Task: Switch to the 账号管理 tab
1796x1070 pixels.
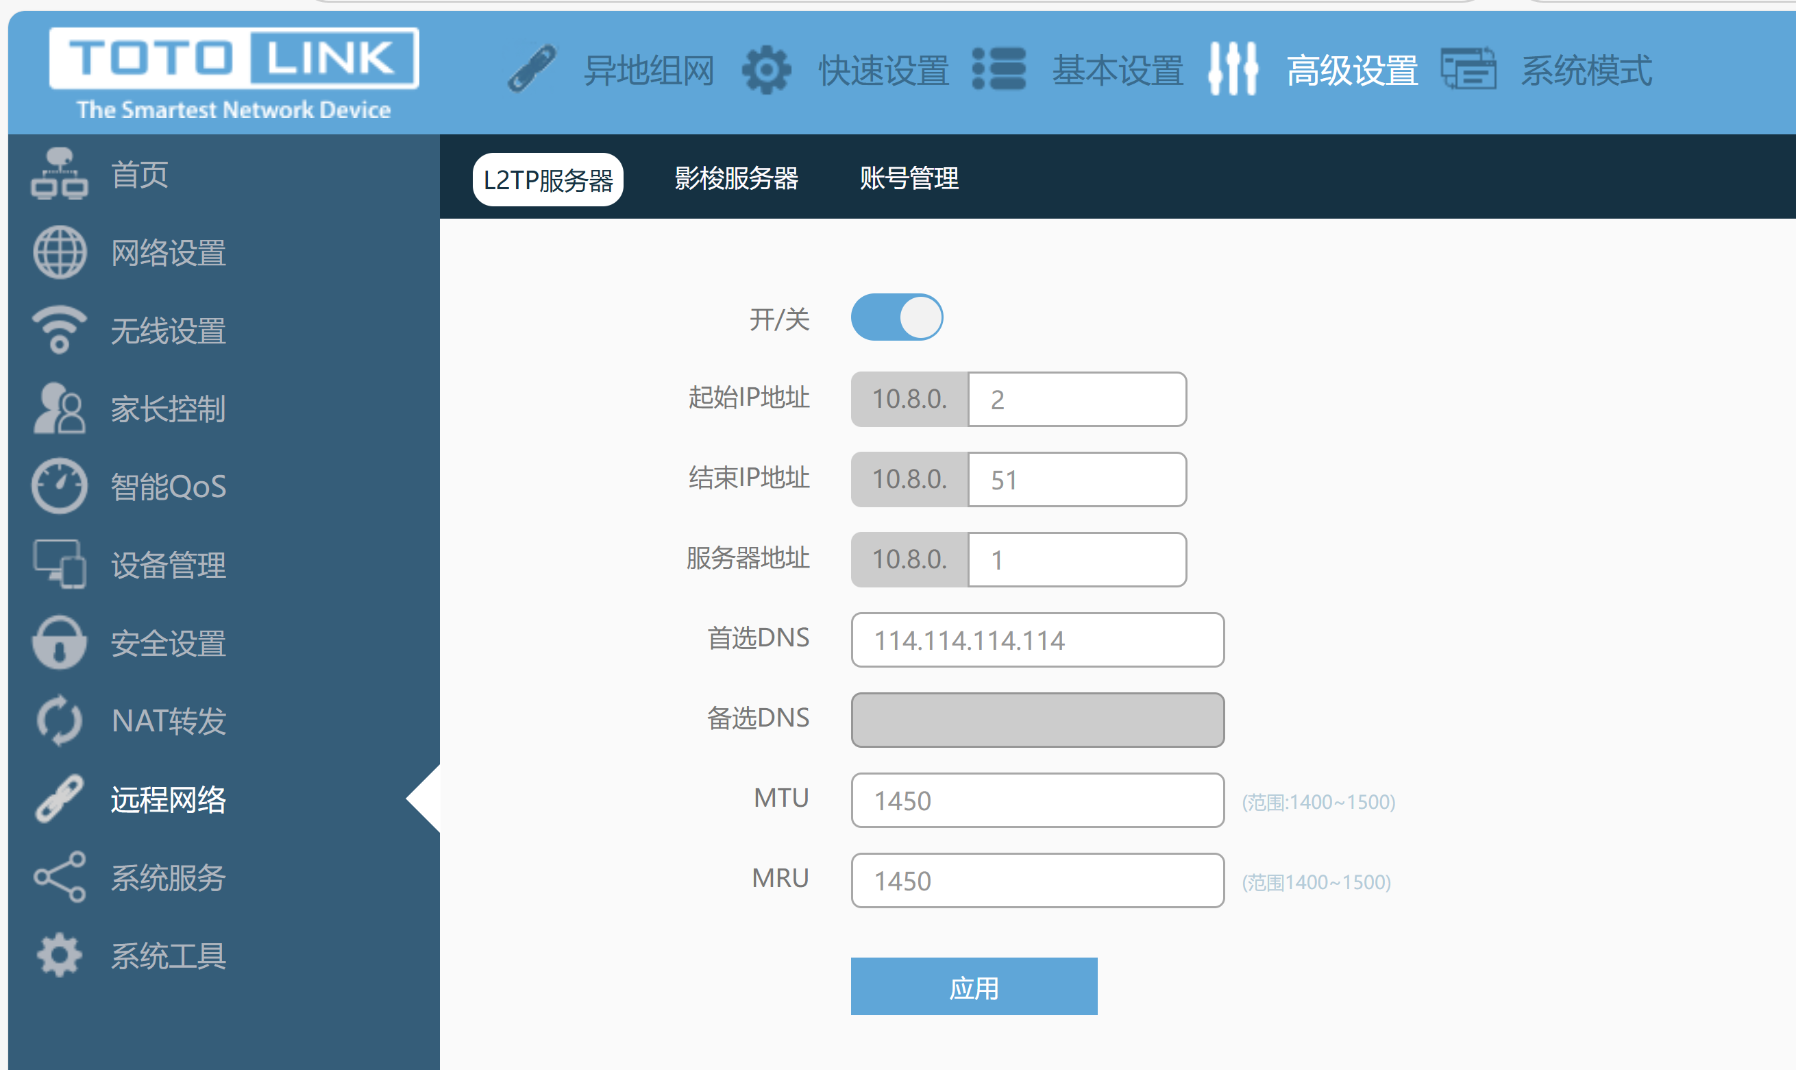Action: tap(909, 178)
